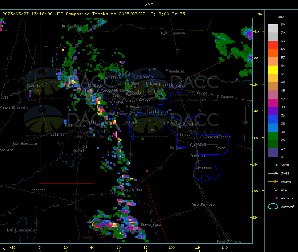Image resolution: width=298 pixels, height=252 pixels.
Task: Click the eb+bip magenta arrow legend icon
Action: click(273, 198)
